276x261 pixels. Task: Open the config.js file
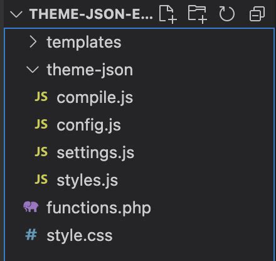88,125
